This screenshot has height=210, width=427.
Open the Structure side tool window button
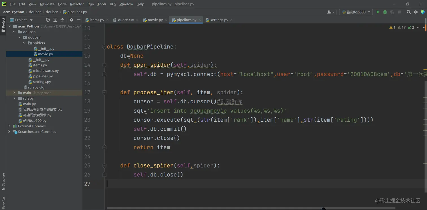(x=3, y=182)
